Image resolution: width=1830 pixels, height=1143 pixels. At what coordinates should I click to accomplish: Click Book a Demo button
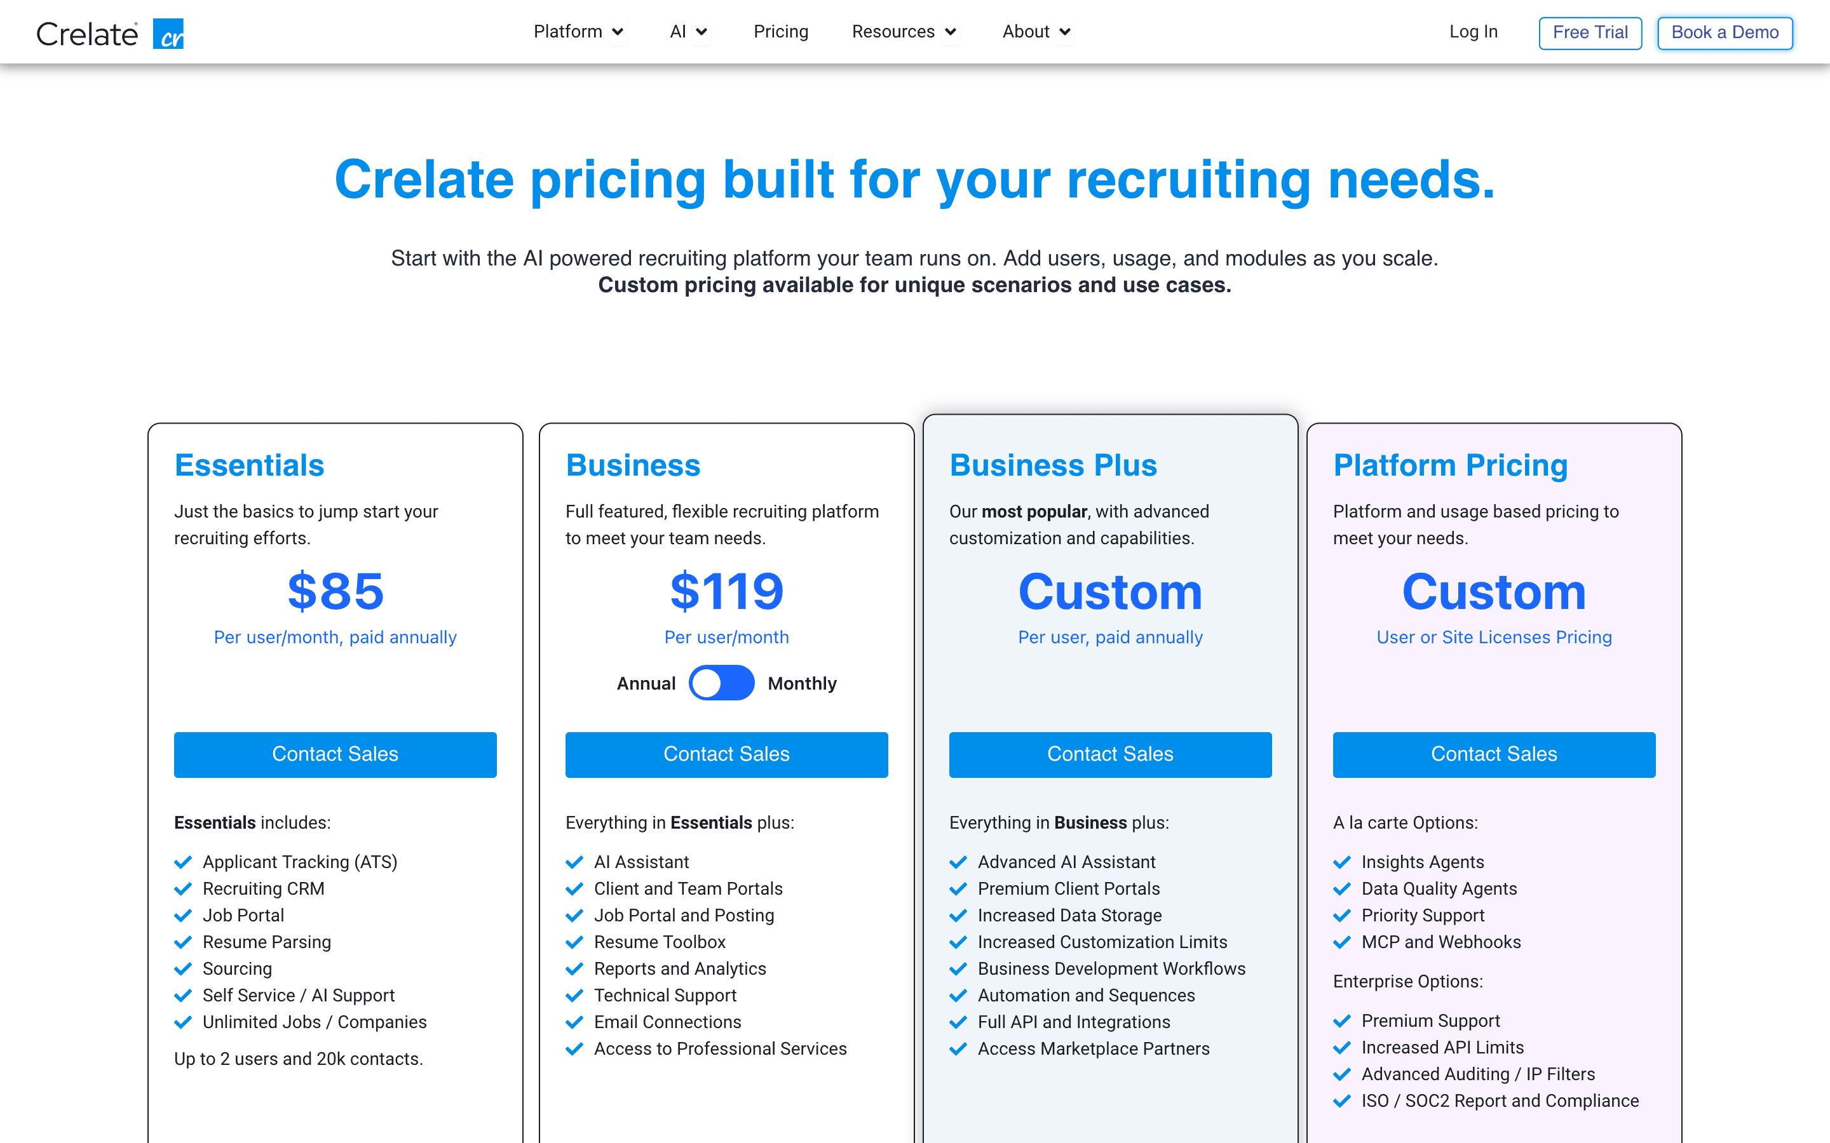(x=1725, y=32)
